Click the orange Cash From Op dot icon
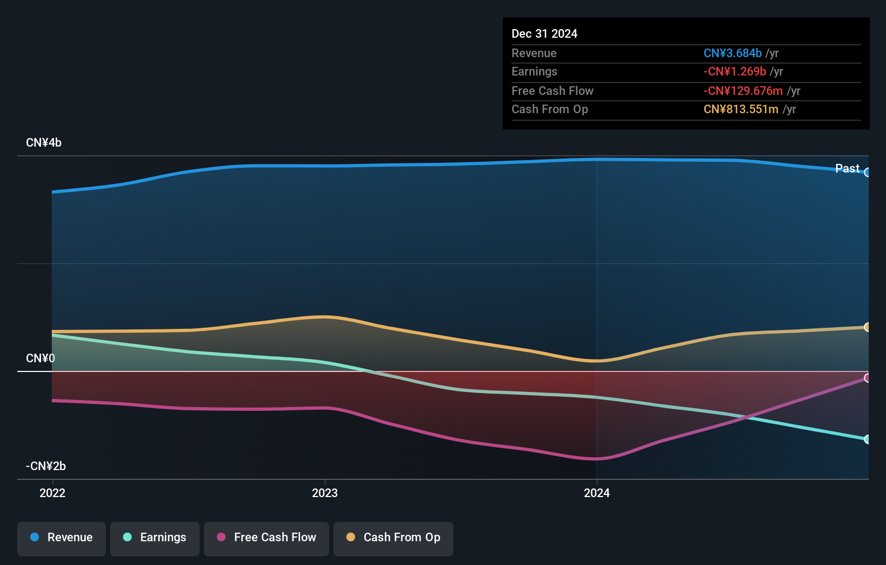Image resolution: width=886 pixels, height=565 pixels. coord(351,538)
